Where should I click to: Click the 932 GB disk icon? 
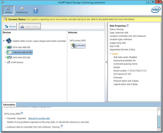pyautogui.click(x=9, y=57)
